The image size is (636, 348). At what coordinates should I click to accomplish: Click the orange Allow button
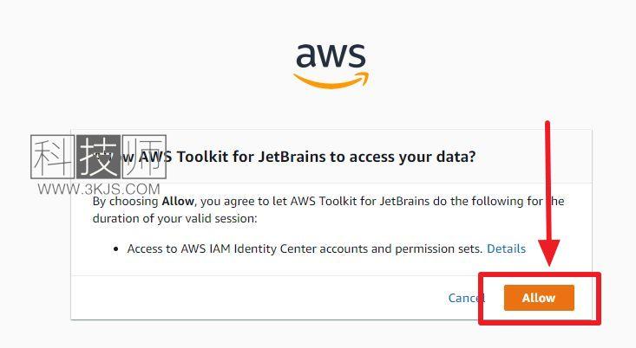click(539, 298)
